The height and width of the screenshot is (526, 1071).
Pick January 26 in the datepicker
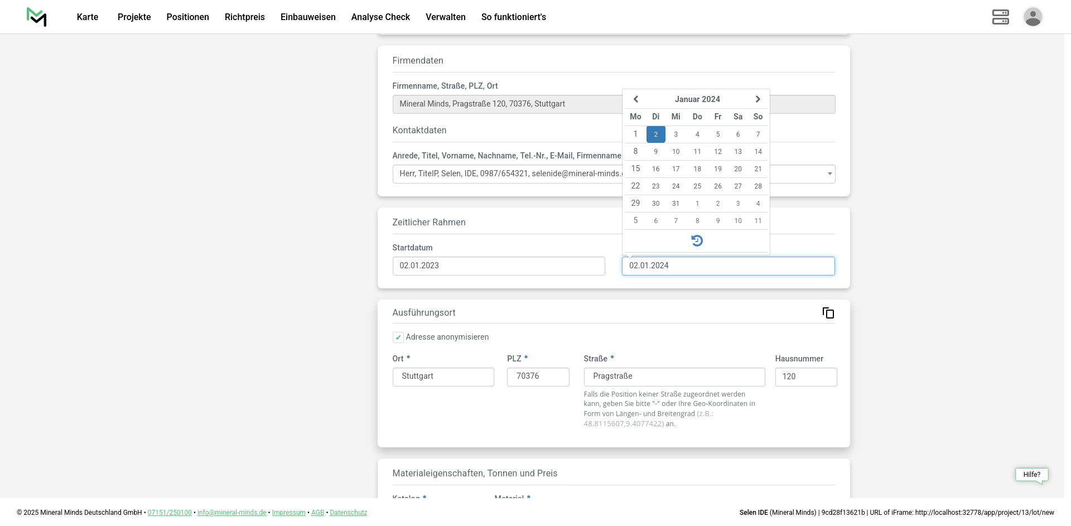coord(717,186)
